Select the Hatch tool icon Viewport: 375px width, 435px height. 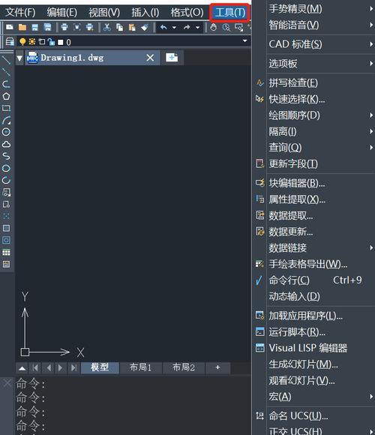[6, 228]
